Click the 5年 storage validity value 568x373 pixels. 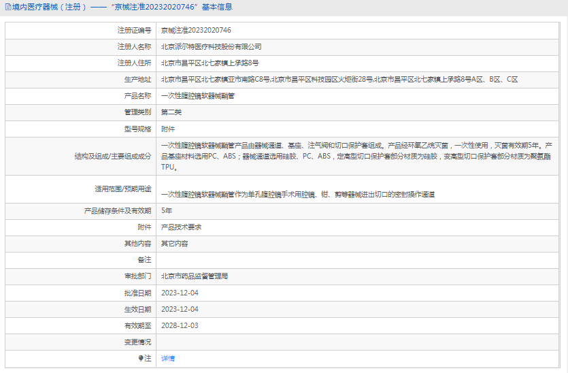pyautogui.click(x=167, y=211)
